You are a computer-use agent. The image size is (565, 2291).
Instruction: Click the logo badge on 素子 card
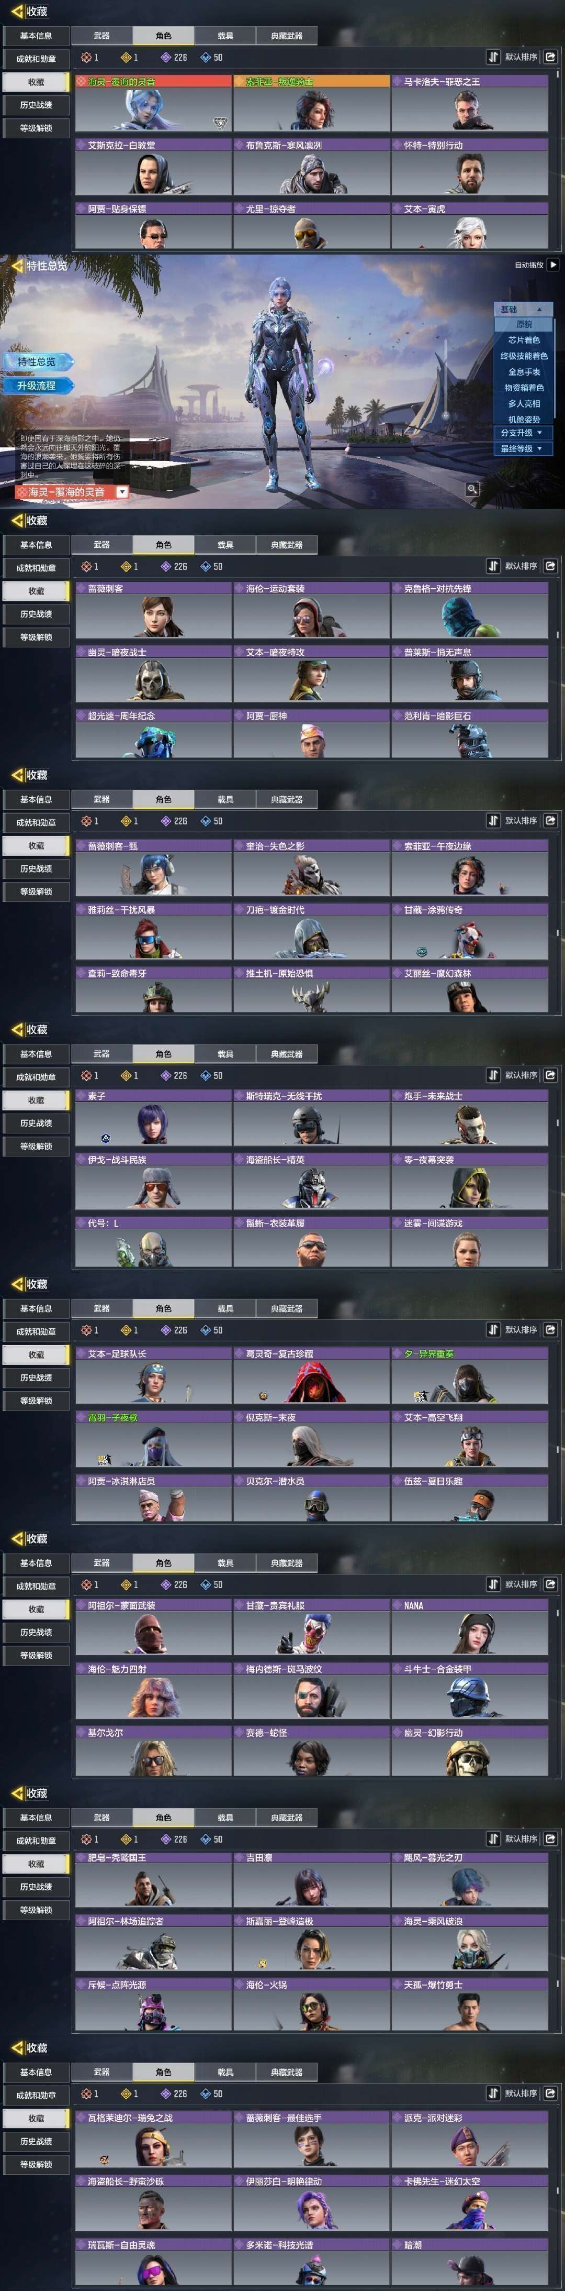105,1138
